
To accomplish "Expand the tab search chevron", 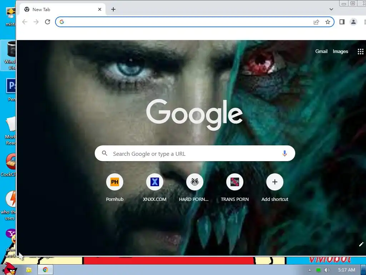I will coord(331,9).
